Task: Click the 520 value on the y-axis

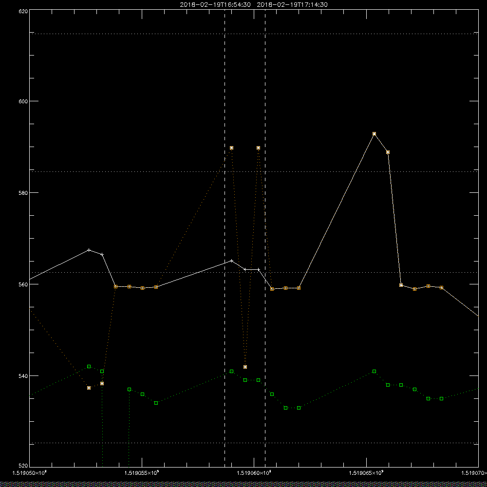Action: (24, 466)
